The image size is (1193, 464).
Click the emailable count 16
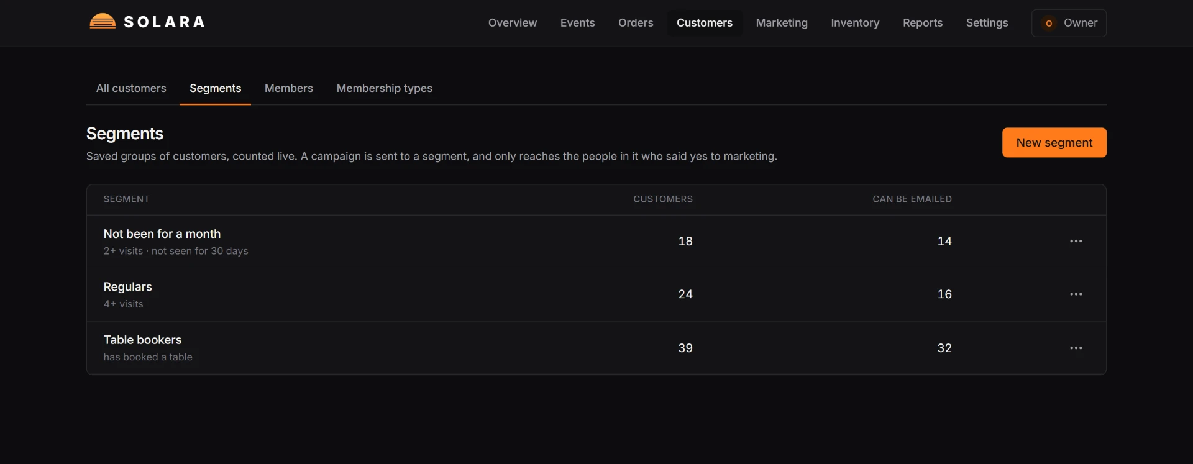[944, 294]
